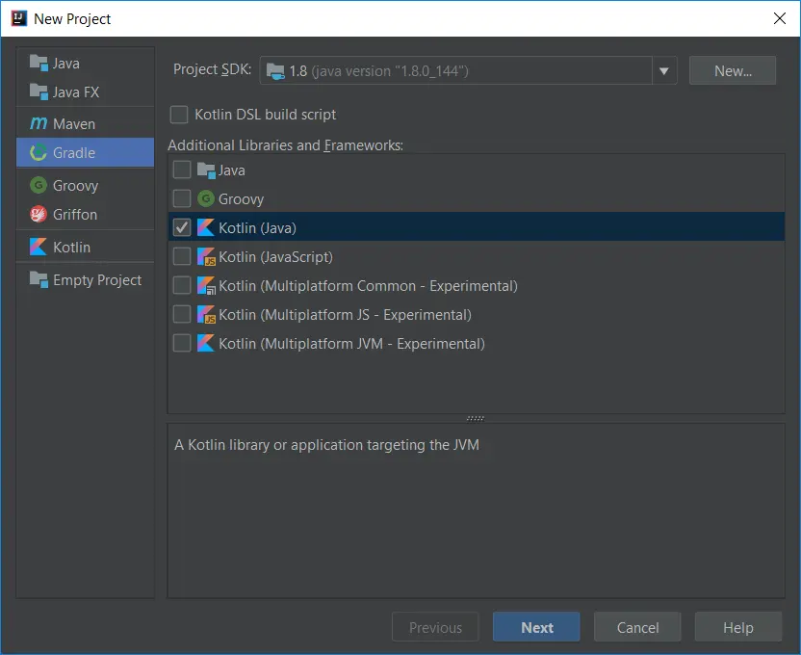Click the Gradle elephant icon
The height and width of the screenshot is (655, 801).
coord(39,152)
